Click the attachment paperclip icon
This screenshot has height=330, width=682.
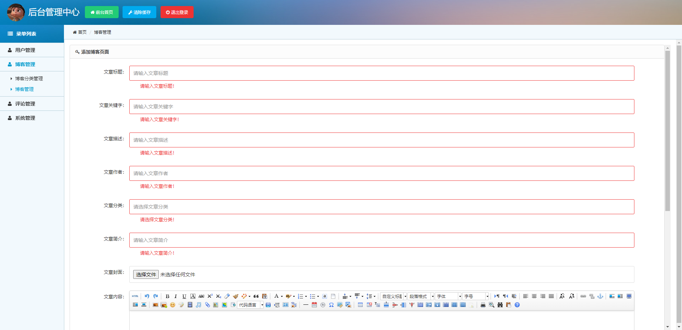pyautogui.click(x=207, y=305)
